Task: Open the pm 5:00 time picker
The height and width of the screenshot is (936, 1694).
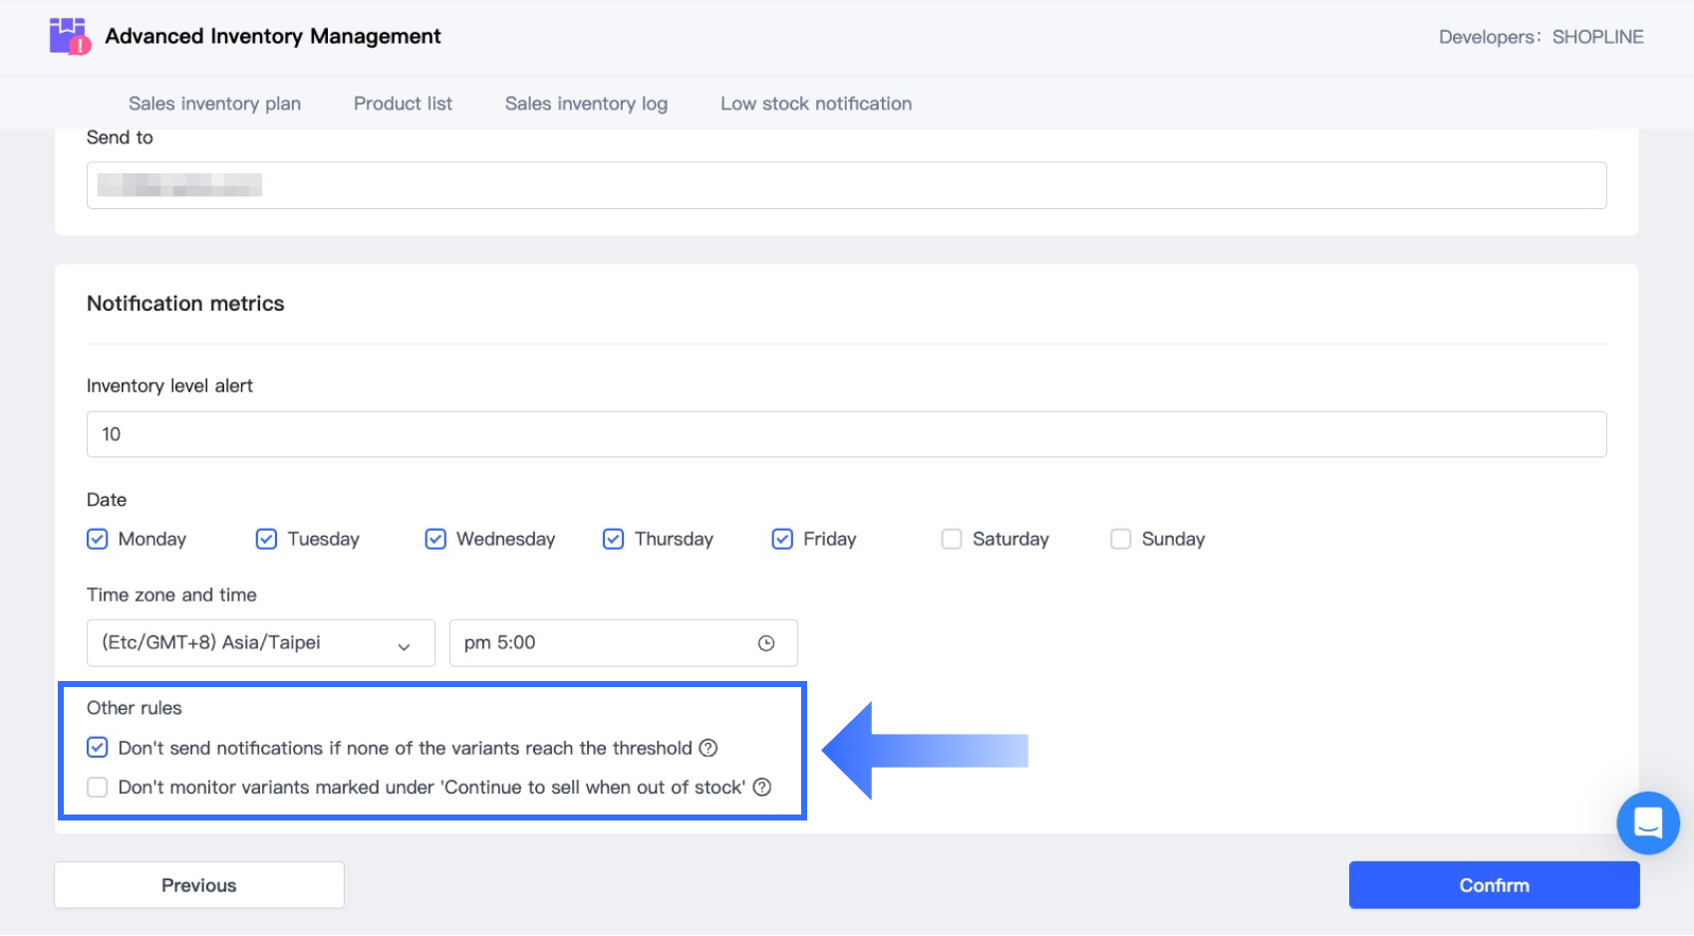Action: click(608, 643)
